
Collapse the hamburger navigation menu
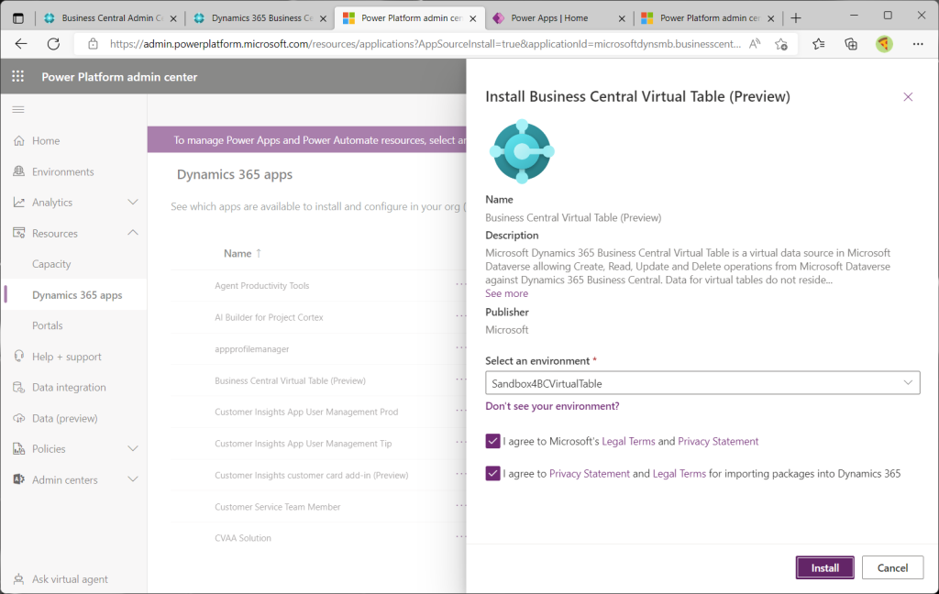(18, 110)
